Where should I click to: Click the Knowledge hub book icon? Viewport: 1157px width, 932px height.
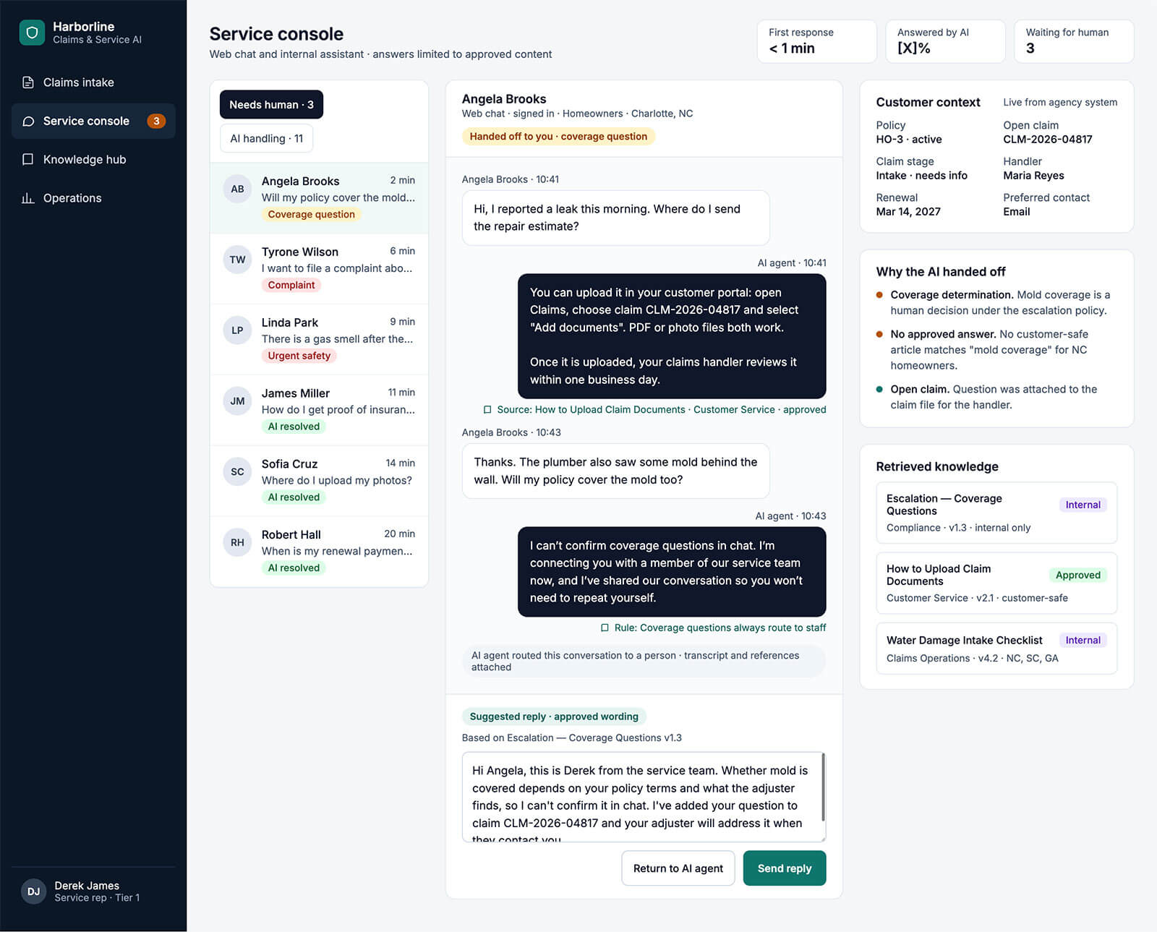pyautogui.click(x=28, y=159)
